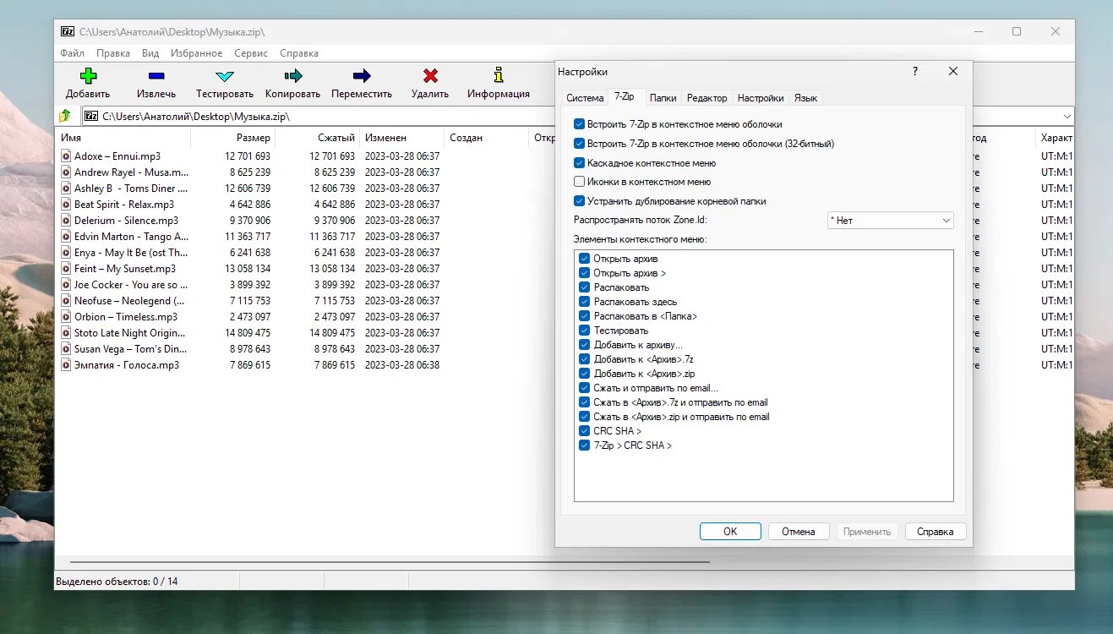1113x634 pixels.
Task: Open the Редактор tab
Action: point(707,98)
